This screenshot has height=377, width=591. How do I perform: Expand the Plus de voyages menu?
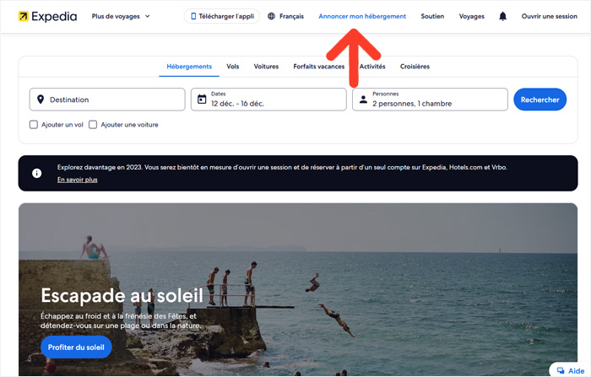pyautogui.click(x=121, y=16)
